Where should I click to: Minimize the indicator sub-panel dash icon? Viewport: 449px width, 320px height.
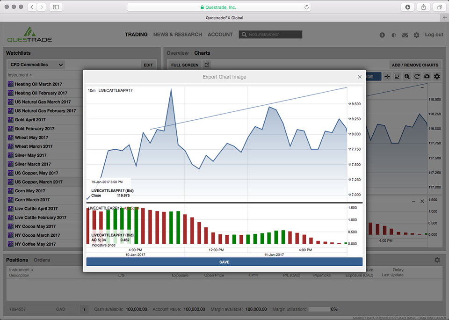click(x=413, y=201)
